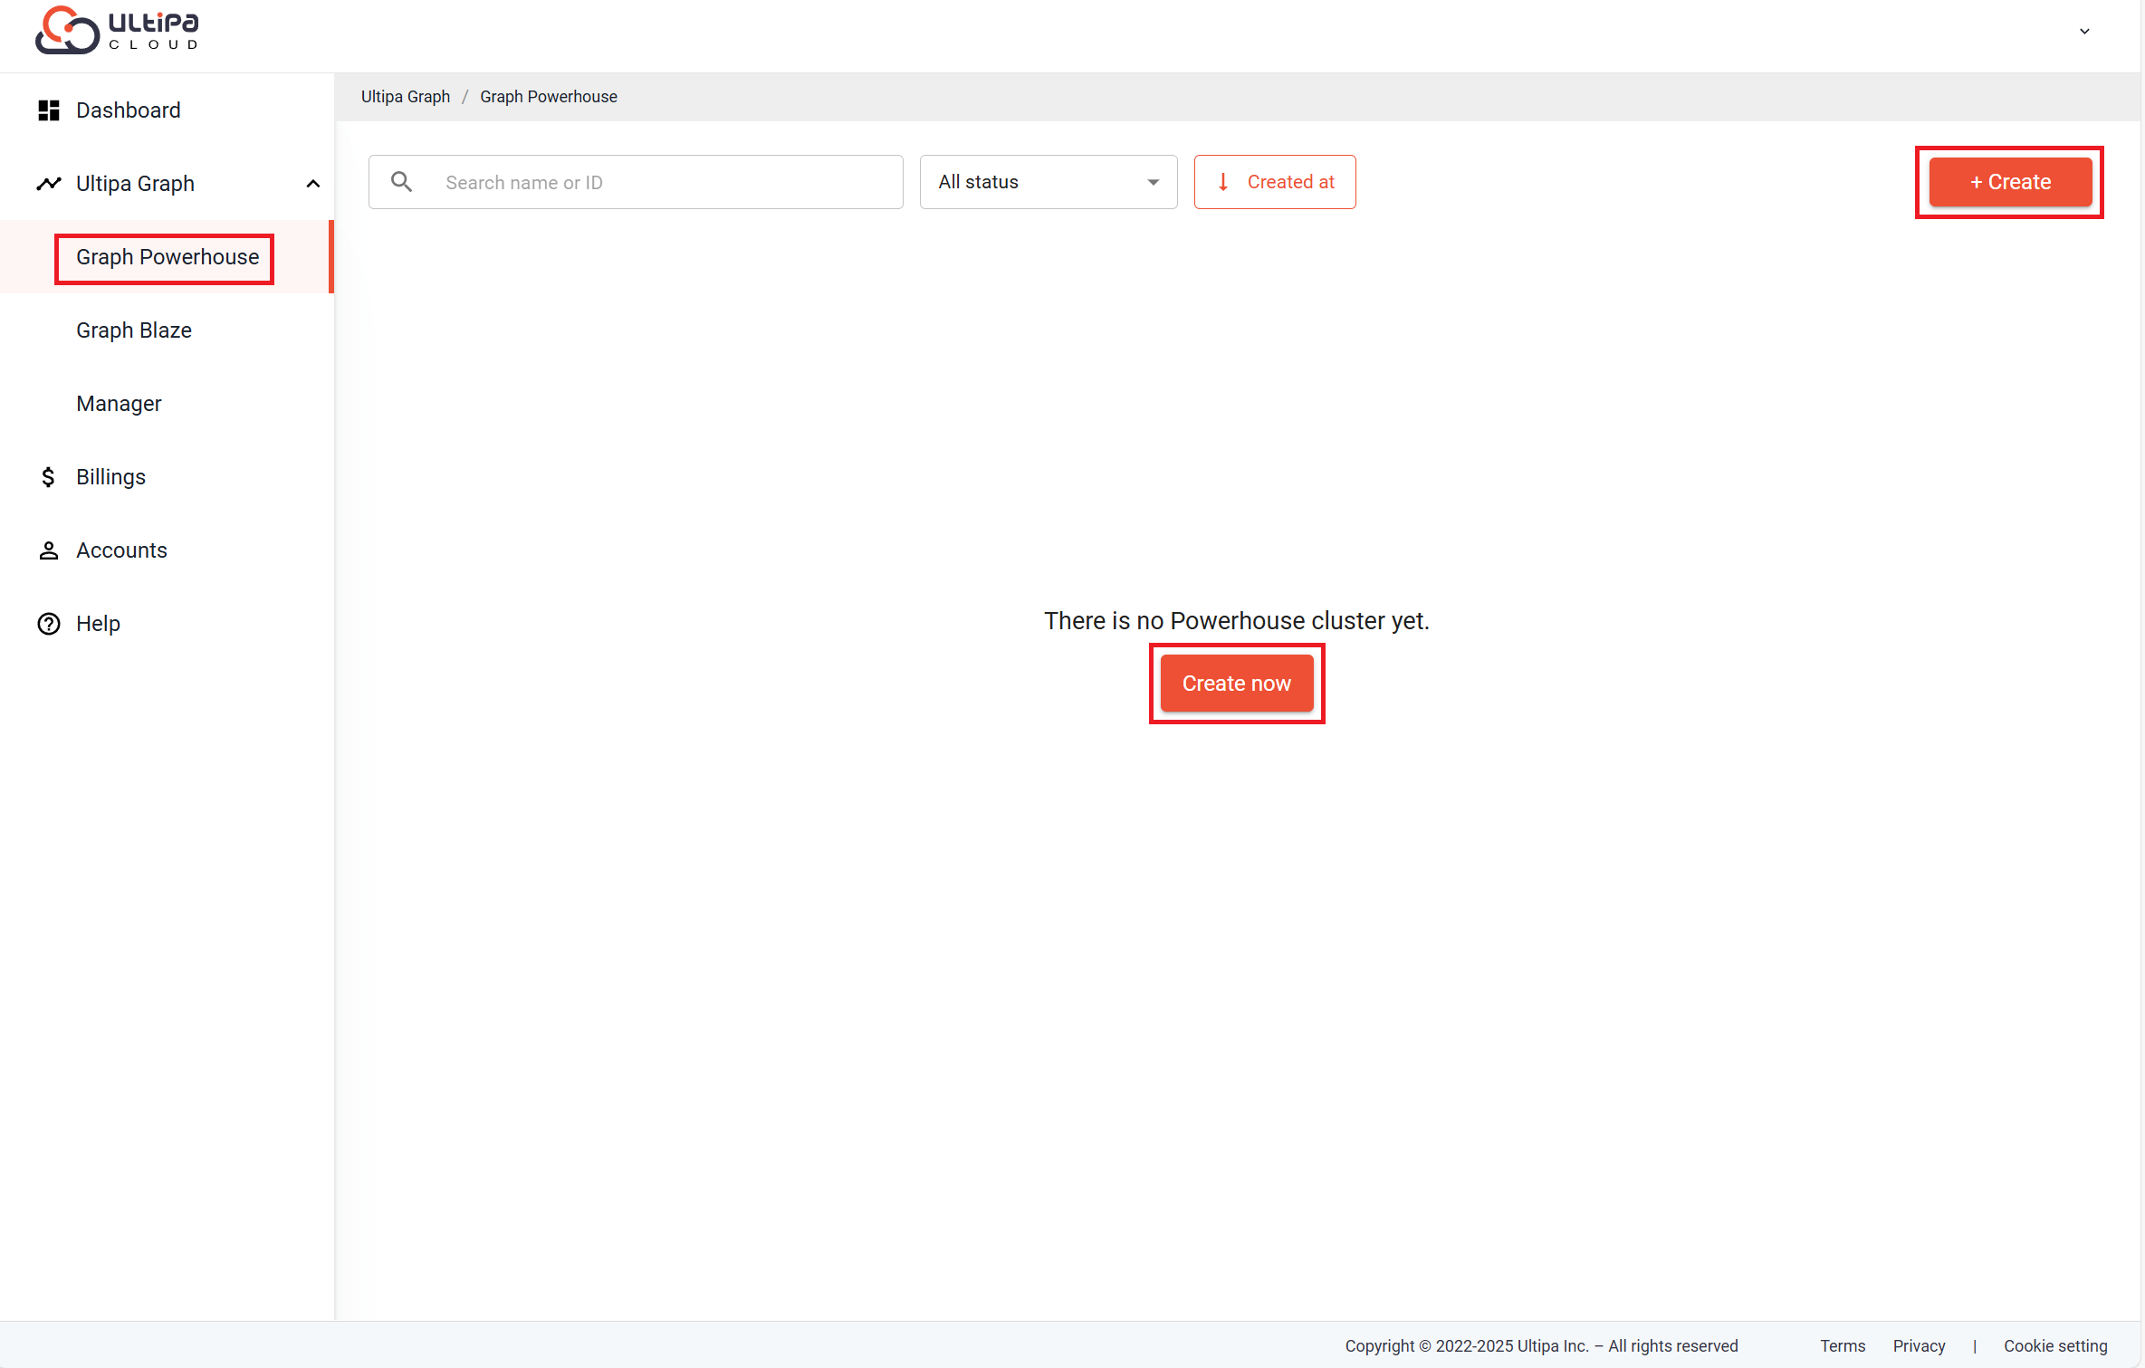Click the copyright notice text
Screen dimensions: 2145x1368
1541,1345
